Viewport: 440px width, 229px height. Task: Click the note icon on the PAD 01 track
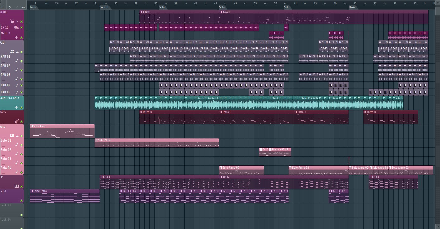pos(17,60)
